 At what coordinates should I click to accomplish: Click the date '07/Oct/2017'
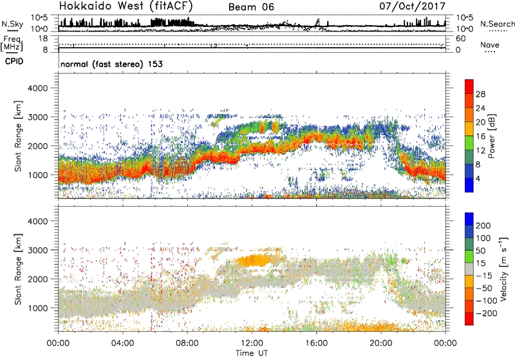point(413,6)
